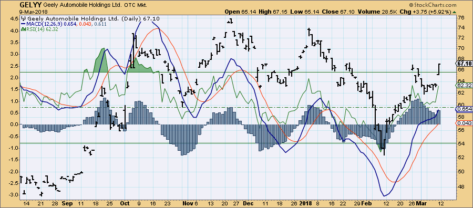
Task: Click the 74 label on right price axis
Action: 461,28
